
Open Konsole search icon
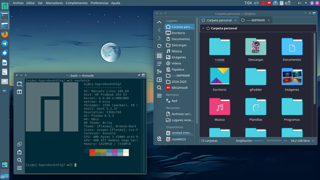(19, 160)
